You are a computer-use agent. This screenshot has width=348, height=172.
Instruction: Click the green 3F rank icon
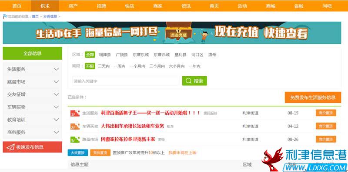(75, 140)
